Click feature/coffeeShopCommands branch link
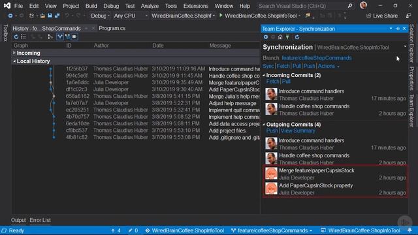 pos(316,58)
